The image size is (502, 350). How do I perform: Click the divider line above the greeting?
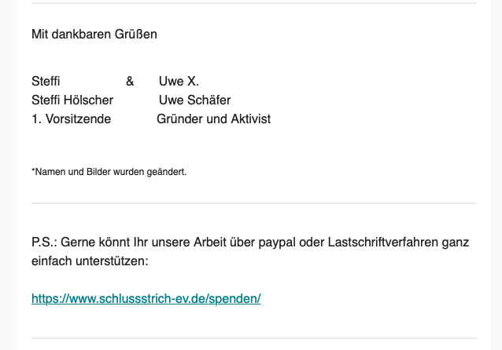click(x=254, y=3)
